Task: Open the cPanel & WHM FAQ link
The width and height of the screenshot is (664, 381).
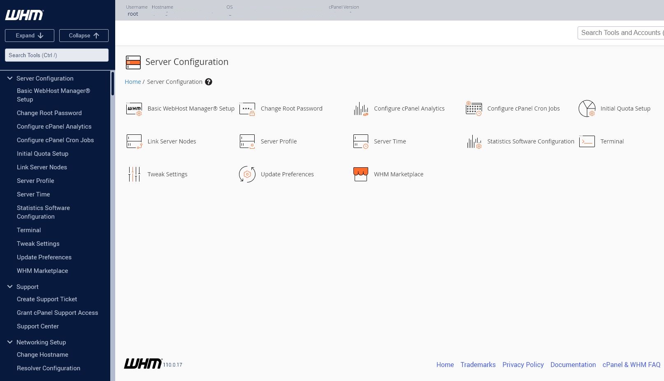Action: click(631, 365)
